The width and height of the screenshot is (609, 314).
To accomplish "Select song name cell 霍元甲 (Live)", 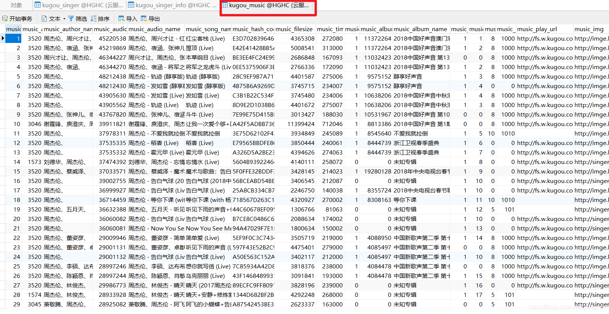I will click(208, 152).
